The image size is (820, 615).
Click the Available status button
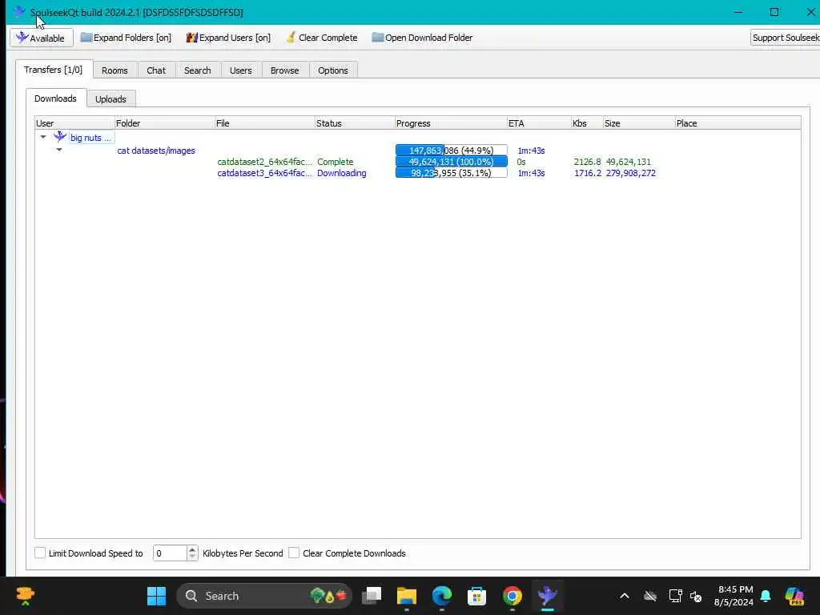pos(41,38)
